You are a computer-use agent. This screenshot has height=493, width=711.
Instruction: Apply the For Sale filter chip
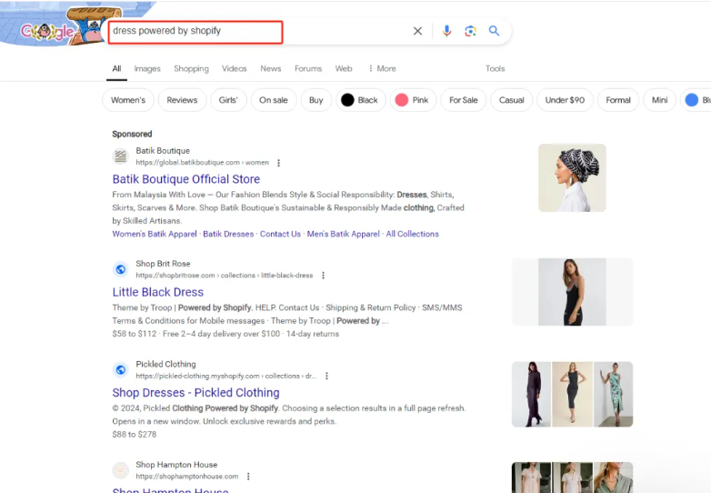(464, 100)
